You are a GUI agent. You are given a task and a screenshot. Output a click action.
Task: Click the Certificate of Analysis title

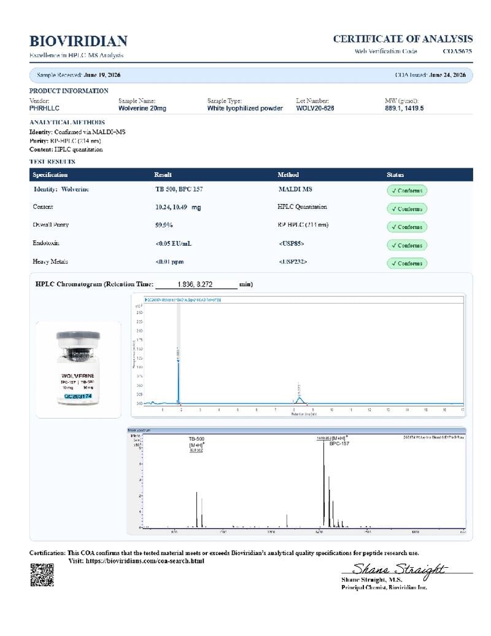pyautogui.click(x=403, y=39)
